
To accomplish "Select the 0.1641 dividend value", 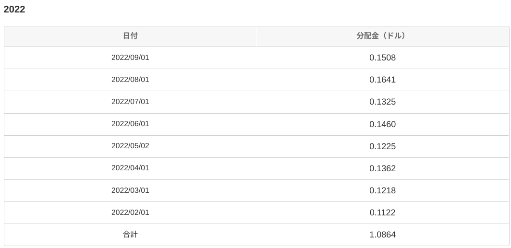I will tap(382, 80).
